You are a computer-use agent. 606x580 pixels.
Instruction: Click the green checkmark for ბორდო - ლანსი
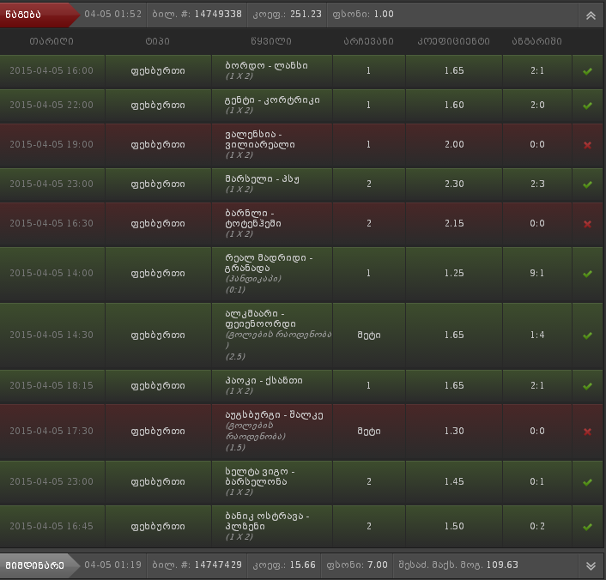tap(587, 71)
